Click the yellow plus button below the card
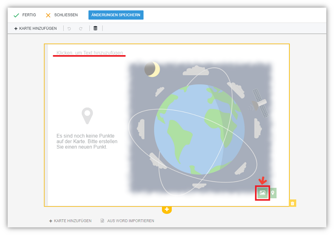334x235 pixels. coord(167,209)
